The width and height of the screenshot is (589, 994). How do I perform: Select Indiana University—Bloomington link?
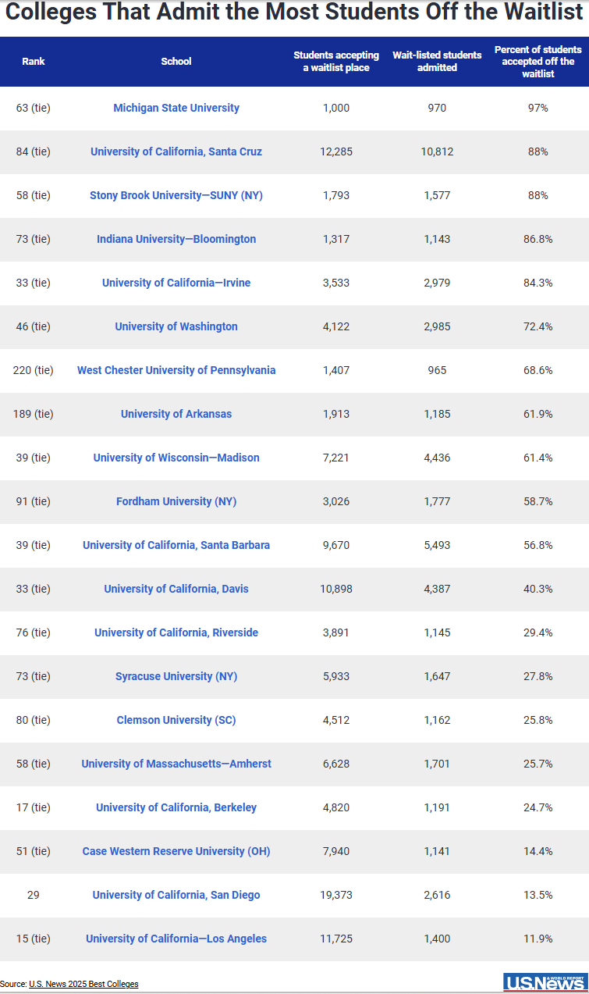(176, 239)
